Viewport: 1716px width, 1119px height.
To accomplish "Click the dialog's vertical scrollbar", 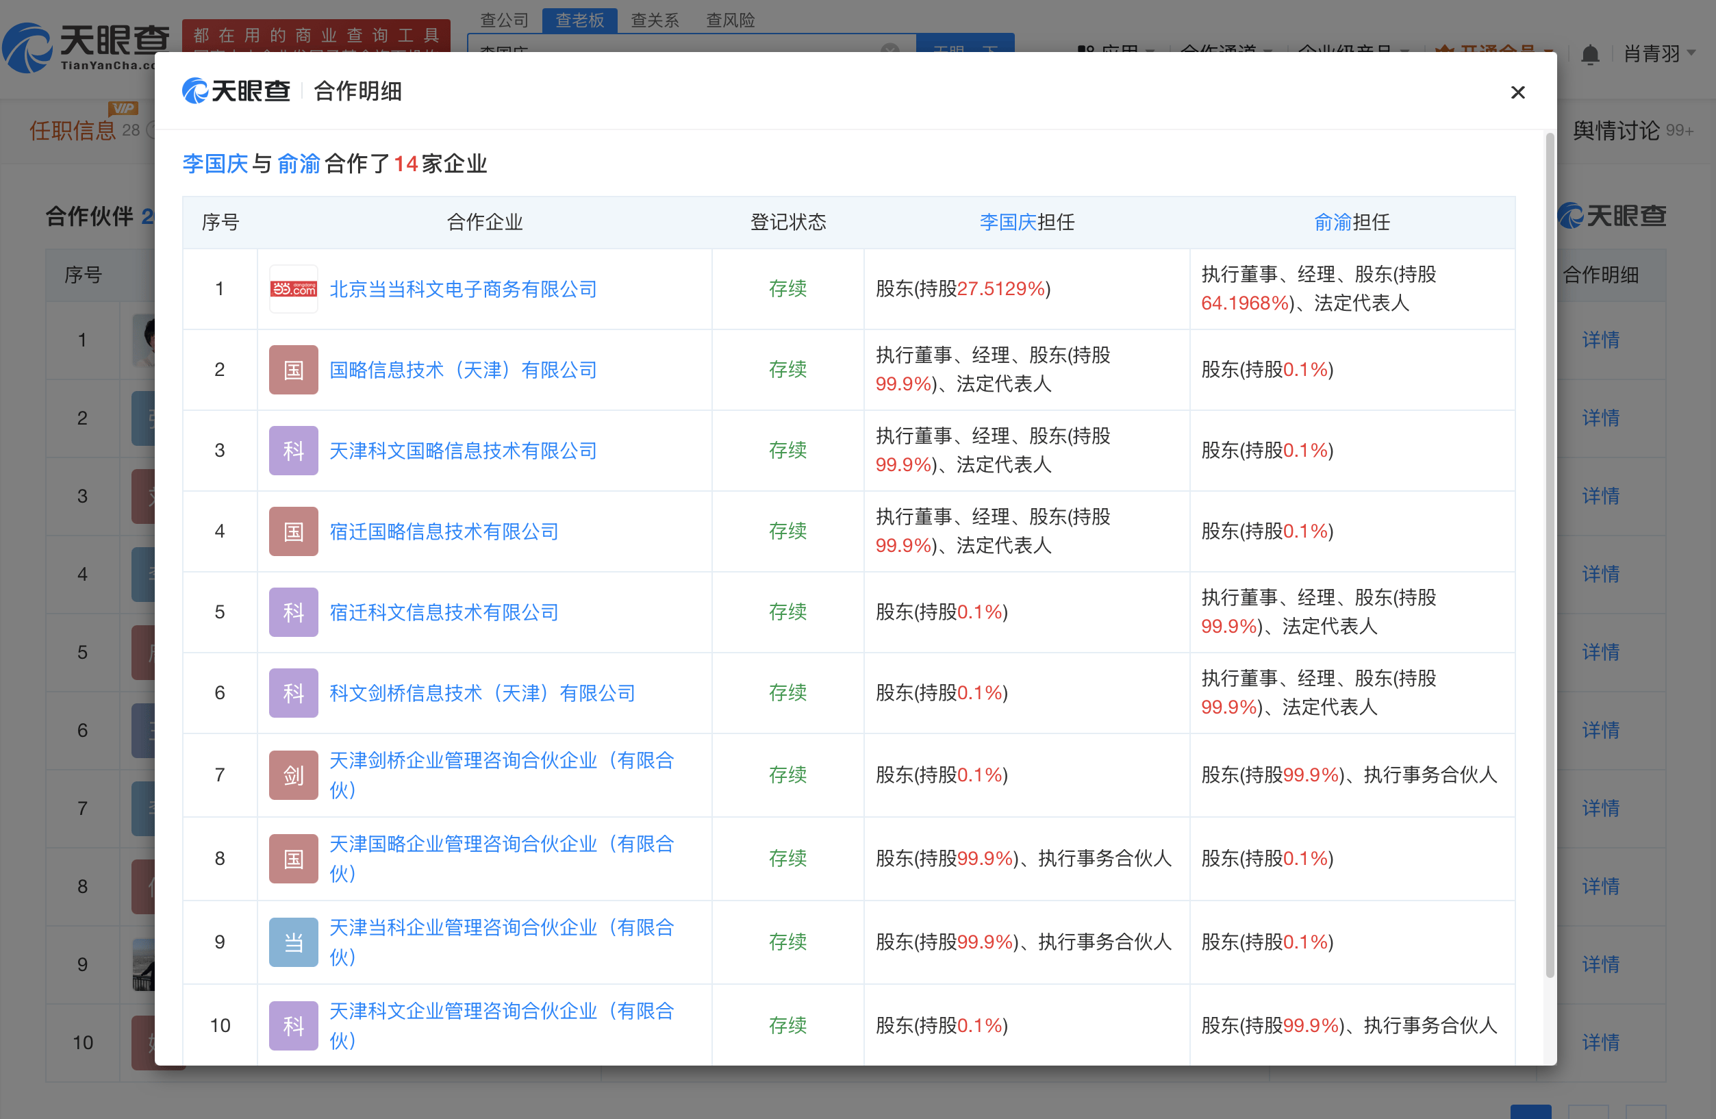I will 1550,555.
